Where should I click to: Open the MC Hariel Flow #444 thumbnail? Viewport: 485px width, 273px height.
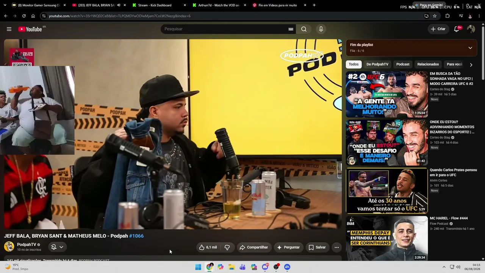tap(386, 239)
